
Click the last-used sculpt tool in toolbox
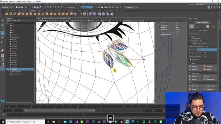tap(2, 50)
